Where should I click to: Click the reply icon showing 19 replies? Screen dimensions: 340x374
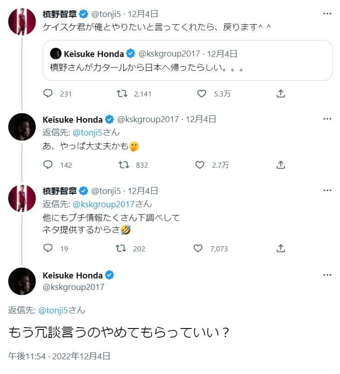coord(47,249)
